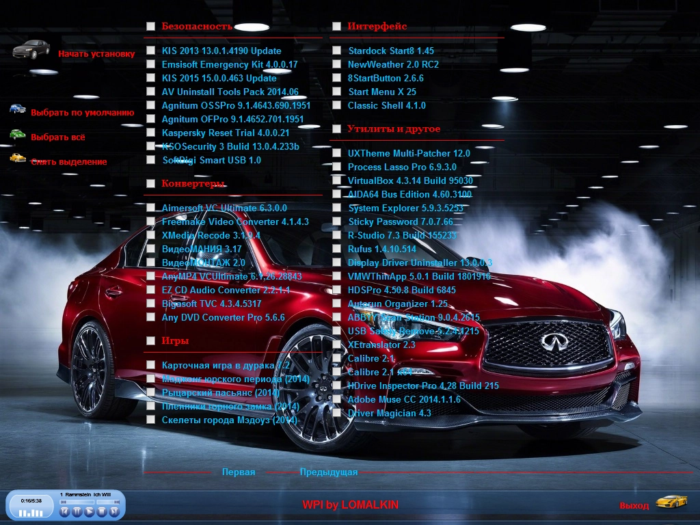700x525 pixels.
Task: Toggle the Безопасность category checkbox
Action: tap(151, 27)
